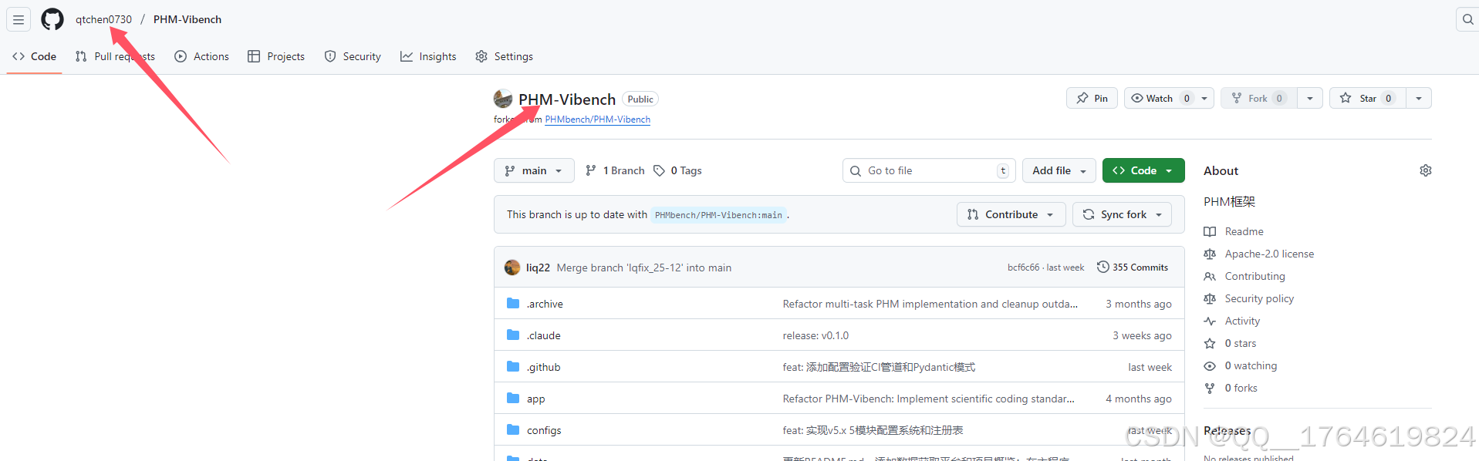
Task: Switch to the Projects tab
Action: coord(276,56)
